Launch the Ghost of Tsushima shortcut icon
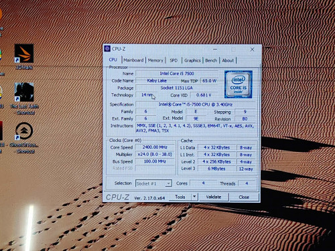Viewport: 335px width, 251px height. pyautogui.click(x=24, y=131)
